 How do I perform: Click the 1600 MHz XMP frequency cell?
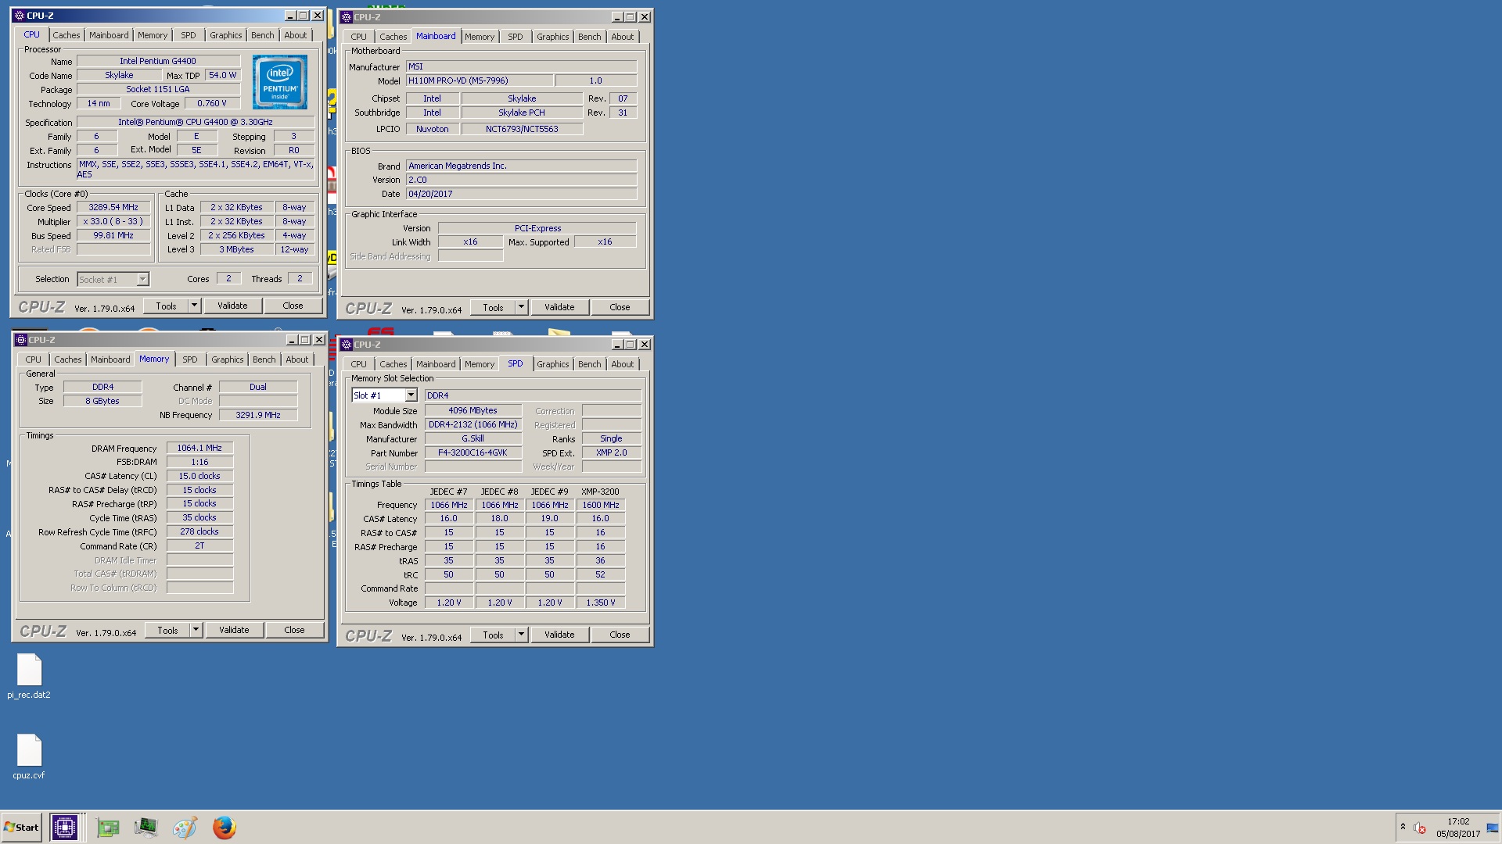click(600, 505)
